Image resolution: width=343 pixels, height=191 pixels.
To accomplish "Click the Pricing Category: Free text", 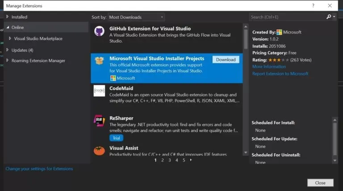I will [274, 53].
